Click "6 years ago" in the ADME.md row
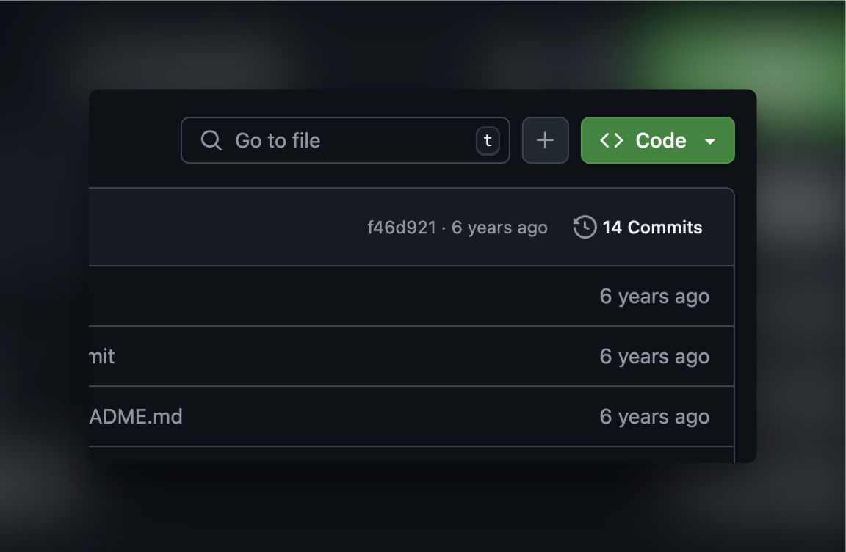 654,417
